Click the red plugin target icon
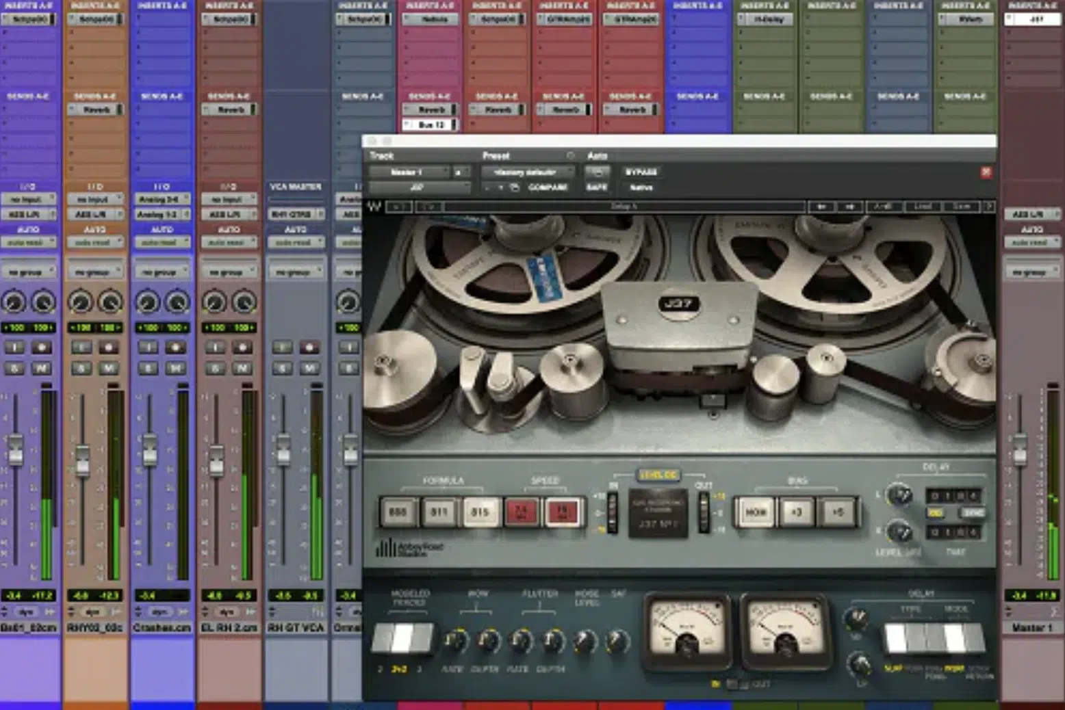Image resolution: width=1065 pixels, height=710 pixels. (986, 172)
